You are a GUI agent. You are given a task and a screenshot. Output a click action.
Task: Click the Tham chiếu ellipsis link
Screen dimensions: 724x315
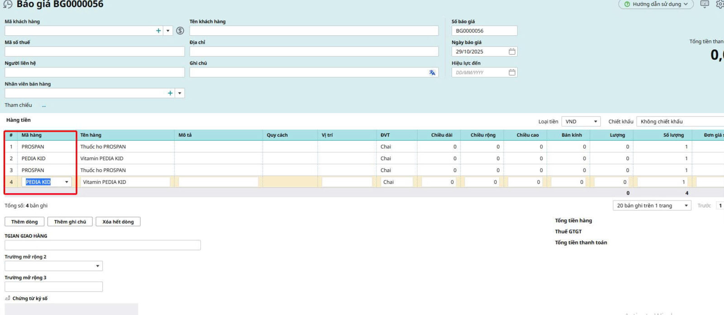point(44,105)
